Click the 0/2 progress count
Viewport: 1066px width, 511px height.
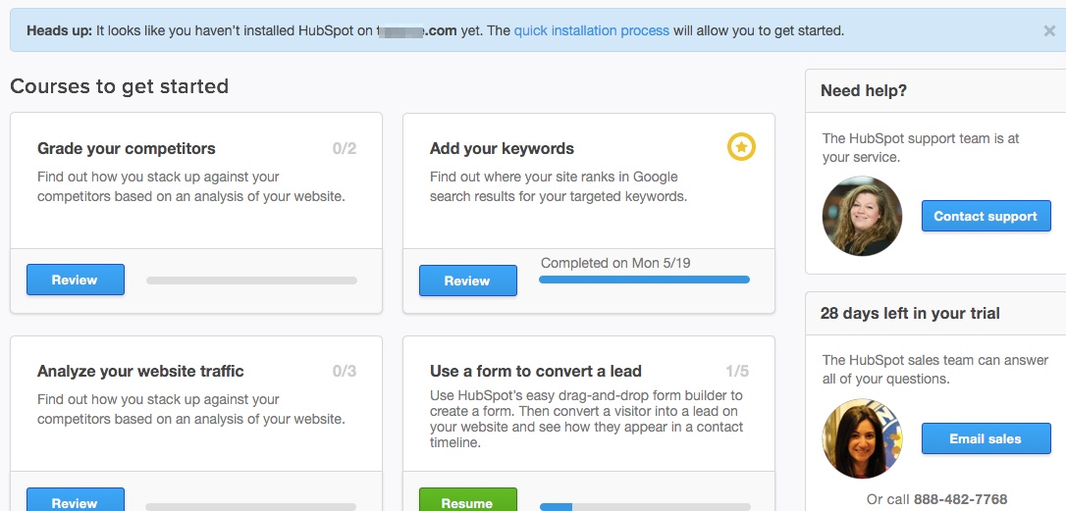345,149
